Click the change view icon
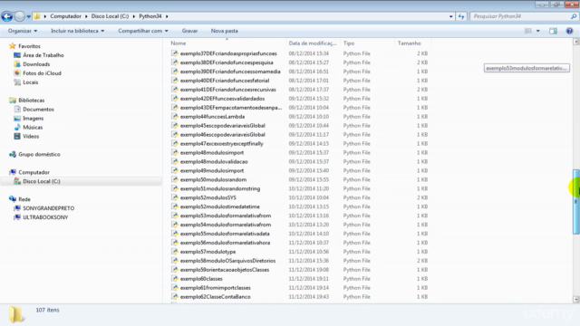The height and width of the screenshot is (326, 580). pos(528,31)
